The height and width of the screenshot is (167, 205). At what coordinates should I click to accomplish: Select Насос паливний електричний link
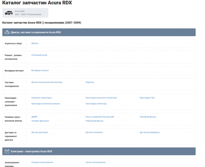(100, 117)
